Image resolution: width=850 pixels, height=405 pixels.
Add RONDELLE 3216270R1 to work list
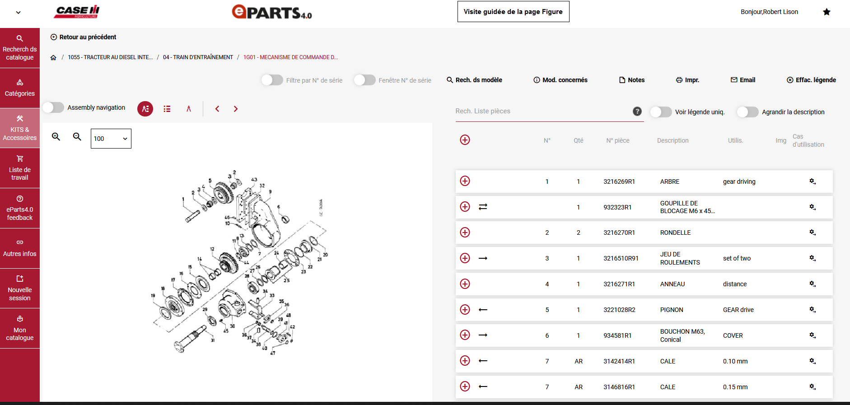(465, 233)
